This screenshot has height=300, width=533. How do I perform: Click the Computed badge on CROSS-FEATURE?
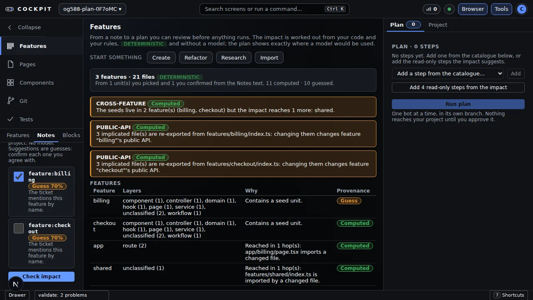coord(166,103)
